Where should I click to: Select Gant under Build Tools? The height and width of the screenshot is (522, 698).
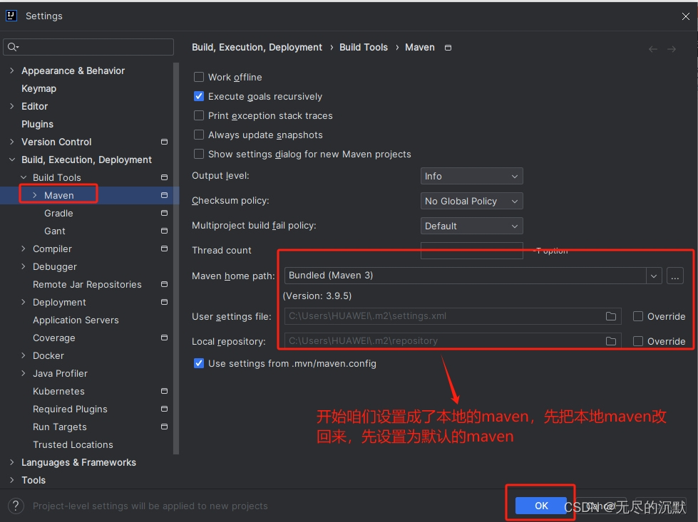click(55, 231)
